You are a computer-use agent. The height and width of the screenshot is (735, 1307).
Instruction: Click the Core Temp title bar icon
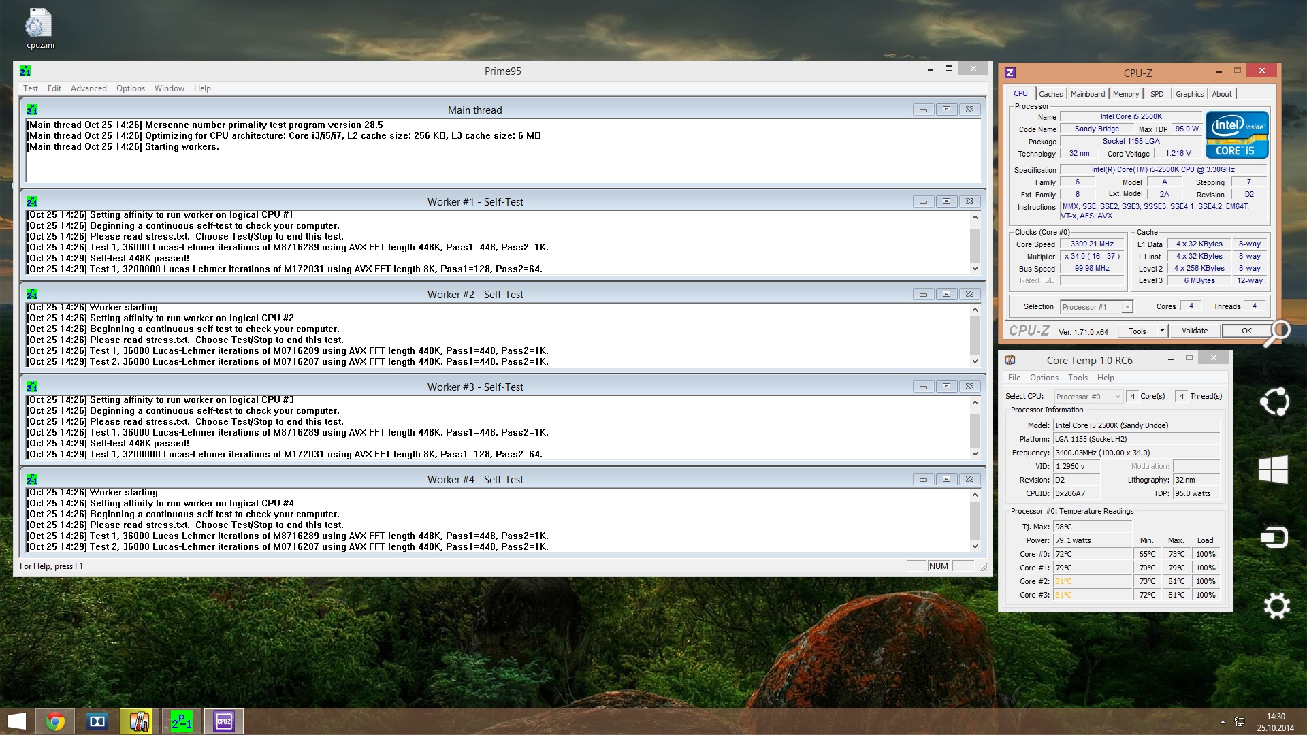click(x=1010, y=360)
